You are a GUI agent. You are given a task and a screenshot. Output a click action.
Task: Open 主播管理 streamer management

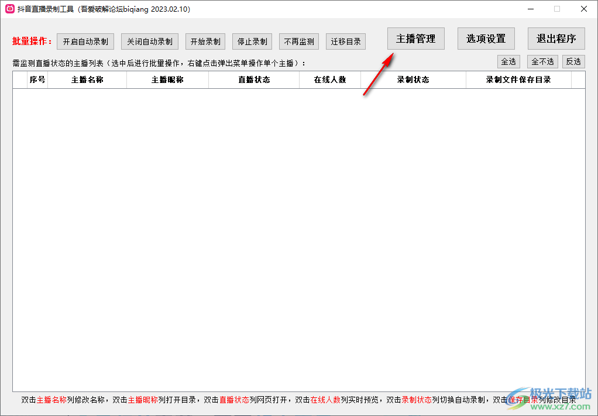click(415, 37)
